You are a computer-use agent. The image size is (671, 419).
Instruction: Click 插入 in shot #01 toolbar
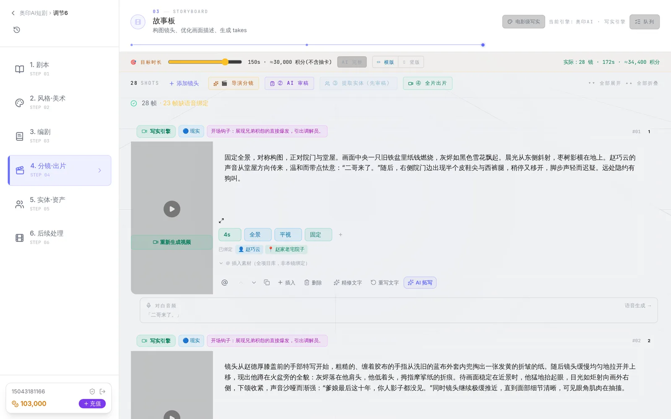[x=286, y=283]
